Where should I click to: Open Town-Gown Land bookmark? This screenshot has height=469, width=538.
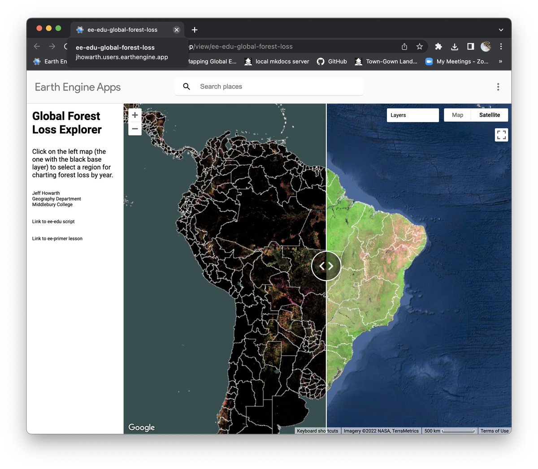coord(386,61)
